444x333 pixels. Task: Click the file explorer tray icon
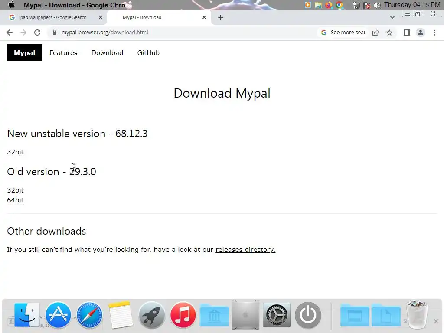318,5
